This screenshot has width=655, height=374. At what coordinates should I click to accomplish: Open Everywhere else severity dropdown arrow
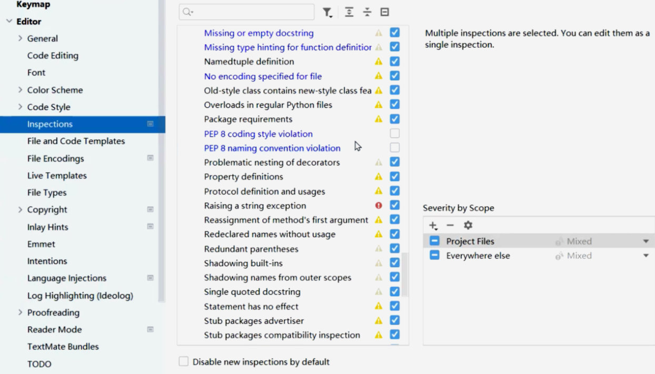(x=646, y=256)
